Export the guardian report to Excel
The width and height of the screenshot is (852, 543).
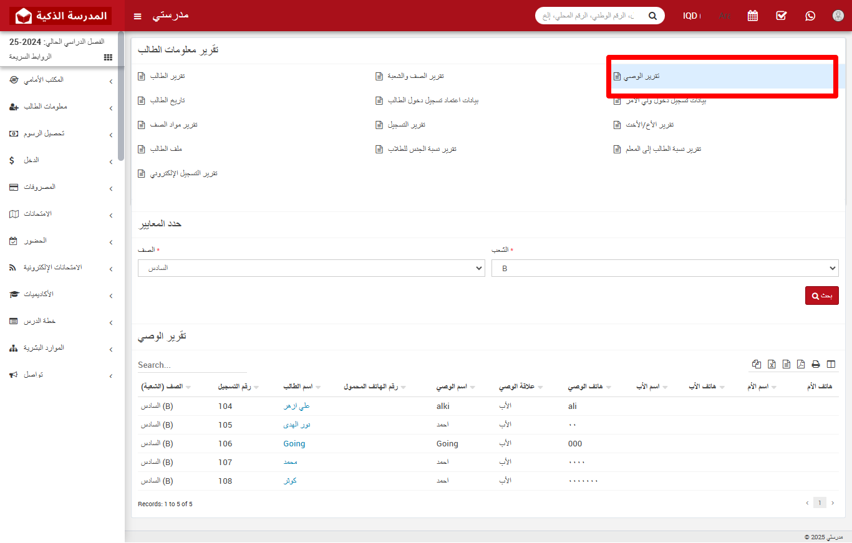[772, 364]
